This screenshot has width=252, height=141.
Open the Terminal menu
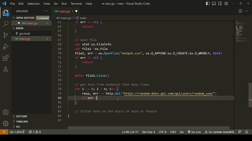tap(76, 4)
